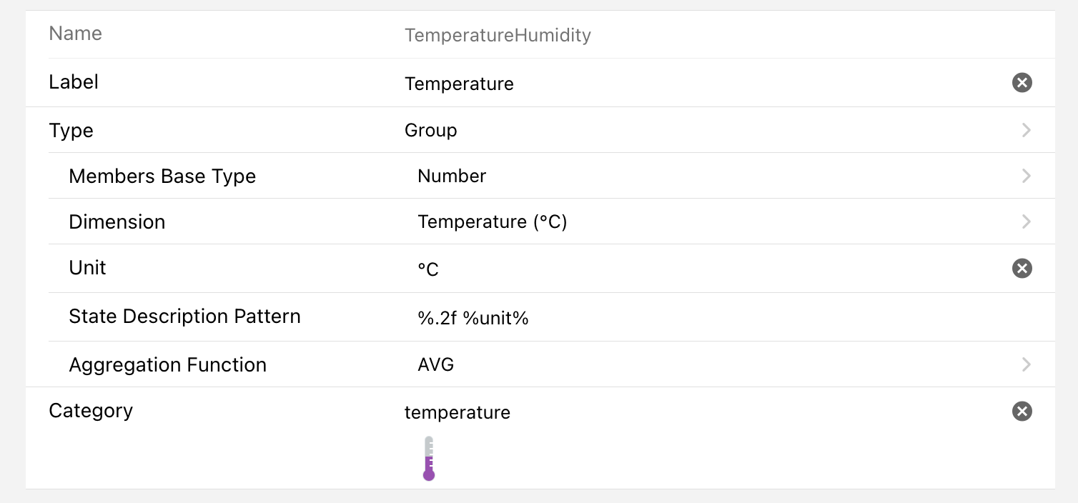Click the "Members Base Type" row label
The image size is (1078, 503).
click(162, 176)
